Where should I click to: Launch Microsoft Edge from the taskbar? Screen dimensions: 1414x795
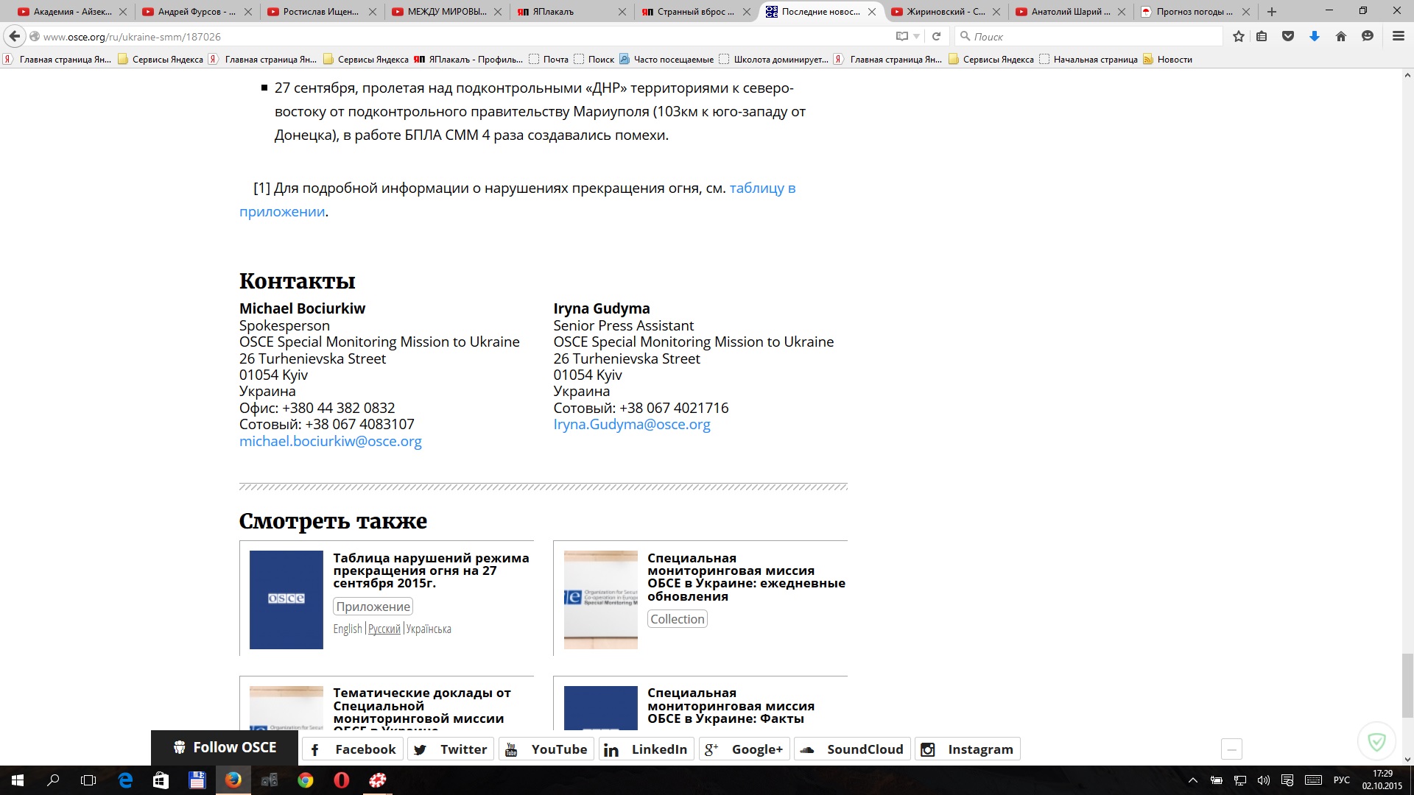125,780
